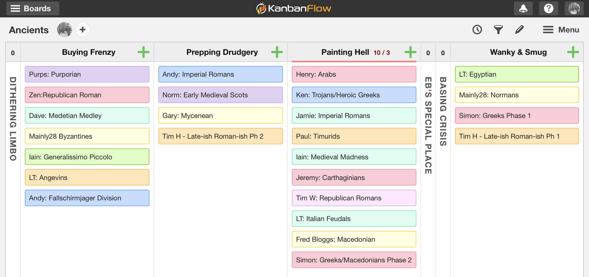
Task: Open the Tim H Late-ish Roman-ish Ph 1 card
Action: (x=517, y=136)
